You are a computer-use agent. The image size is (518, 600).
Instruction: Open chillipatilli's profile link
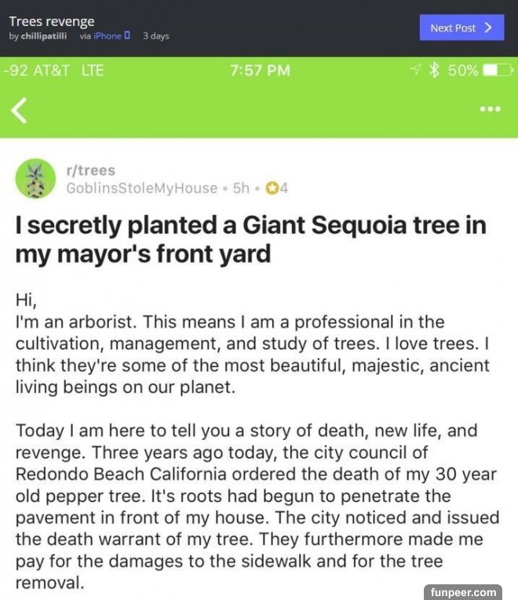pos(43,36)
